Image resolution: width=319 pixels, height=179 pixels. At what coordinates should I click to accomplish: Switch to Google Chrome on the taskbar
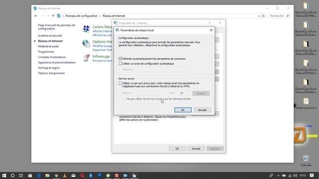pyautogui.click(x=56, y=176)
